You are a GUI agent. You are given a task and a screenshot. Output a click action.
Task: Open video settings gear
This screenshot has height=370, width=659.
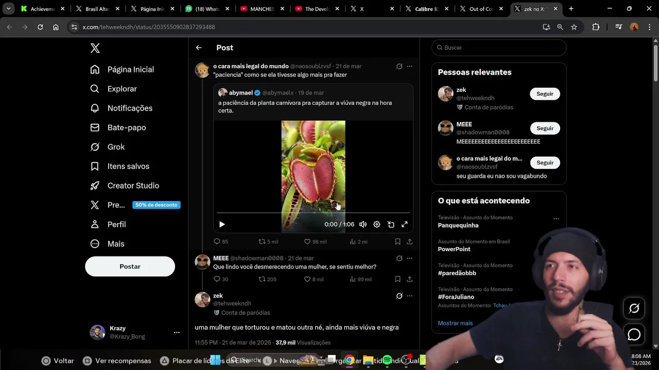pyautogui.click(x=377, y=225)
